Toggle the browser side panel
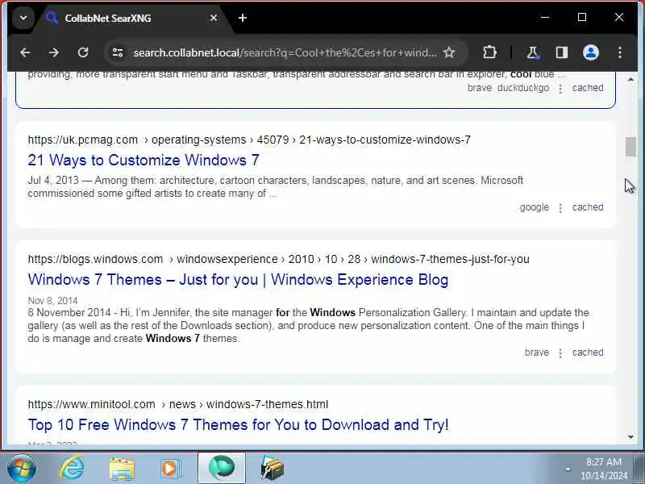 (562, 52)
